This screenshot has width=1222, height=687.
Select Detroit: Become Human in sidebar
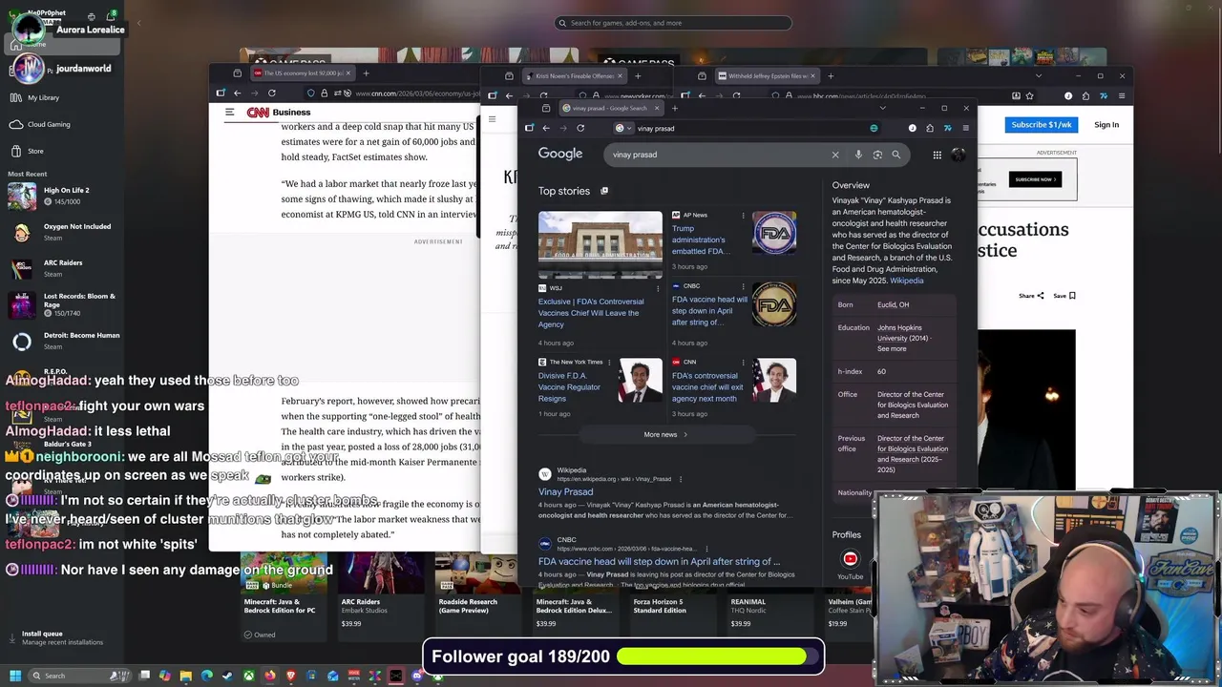click(62, 341)
